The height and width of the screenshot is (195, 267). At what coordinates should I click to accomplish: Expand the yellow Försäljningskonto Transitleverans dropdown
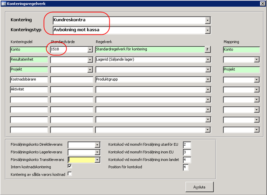click(x=97, y=159)
